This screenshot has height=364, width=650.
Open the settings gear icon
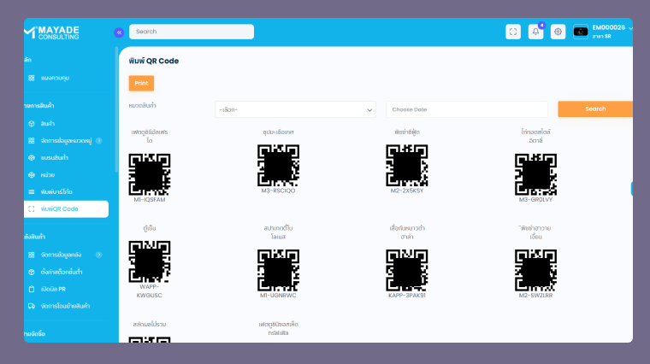click(558, 32)
